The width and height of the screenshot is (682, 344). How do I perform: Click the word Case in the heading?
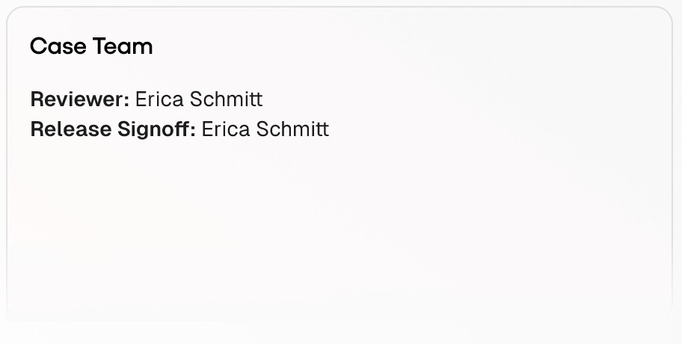(x=58, y=46)
